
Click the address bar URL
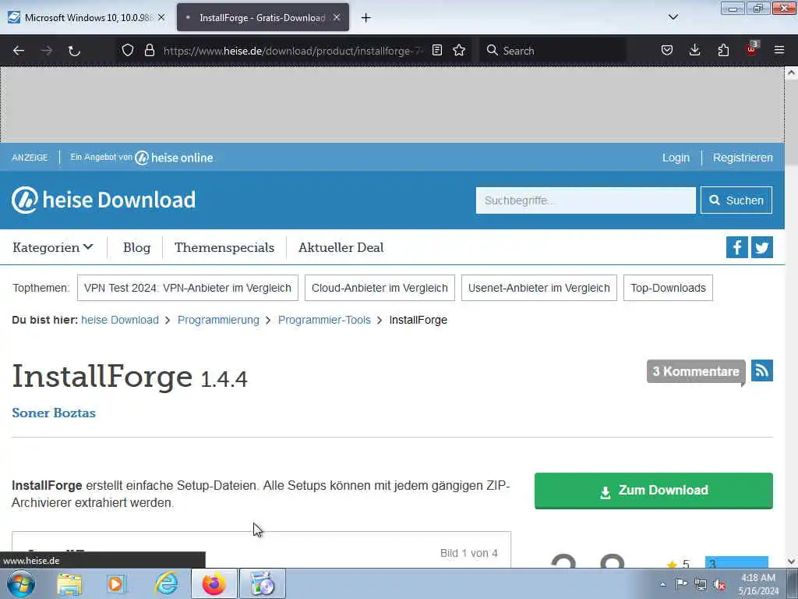[293, 51]
